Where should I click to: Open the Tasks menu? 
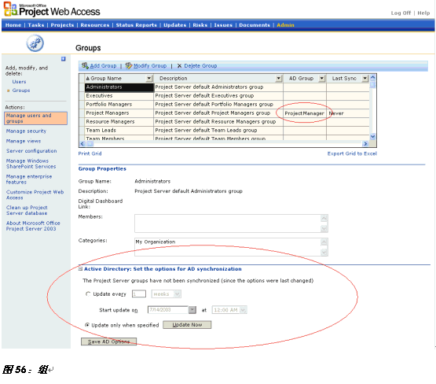point(36,25)
